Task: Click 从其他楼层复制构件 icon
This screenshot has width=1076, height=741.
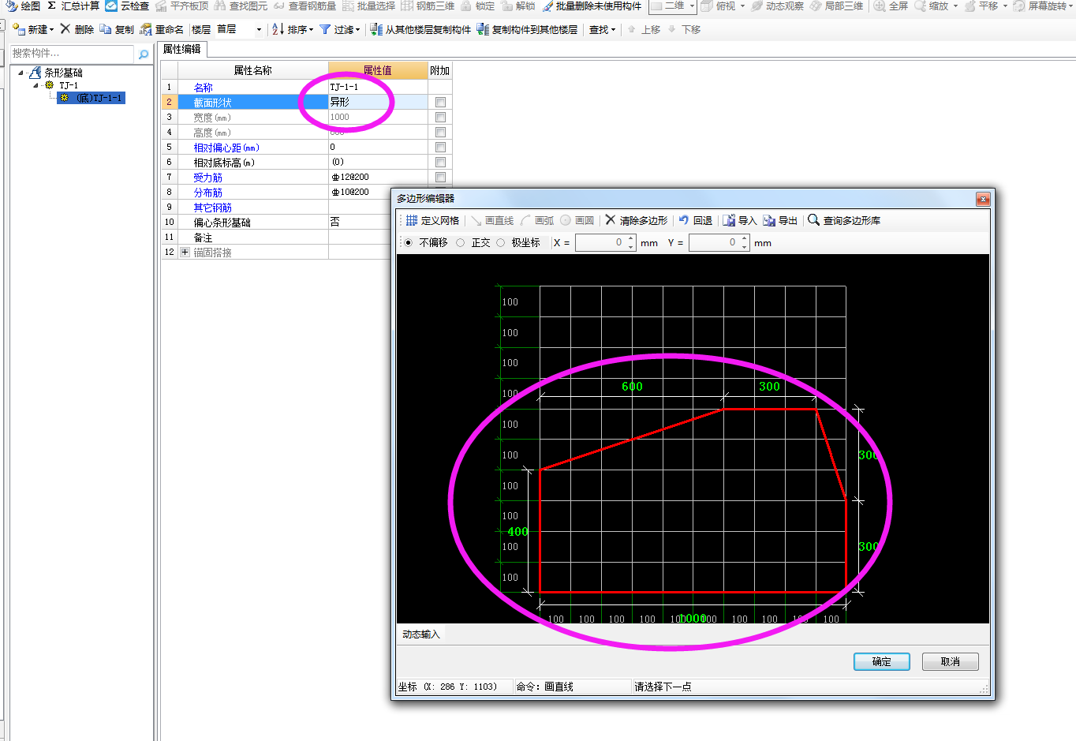Action: tap(376, 29)
